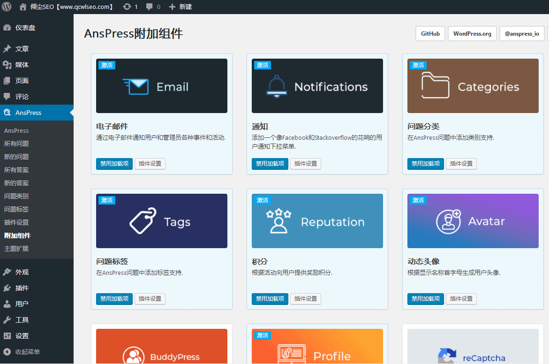Go to 问题类别 submenu
The image size is (549, 364).
click(x=16, y=196)
